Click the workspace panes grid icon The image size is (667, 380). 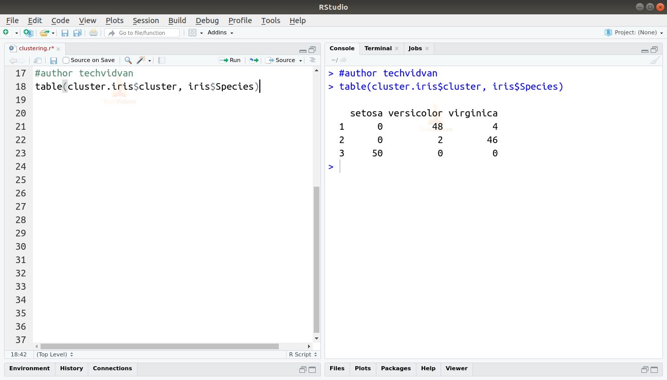193,33
